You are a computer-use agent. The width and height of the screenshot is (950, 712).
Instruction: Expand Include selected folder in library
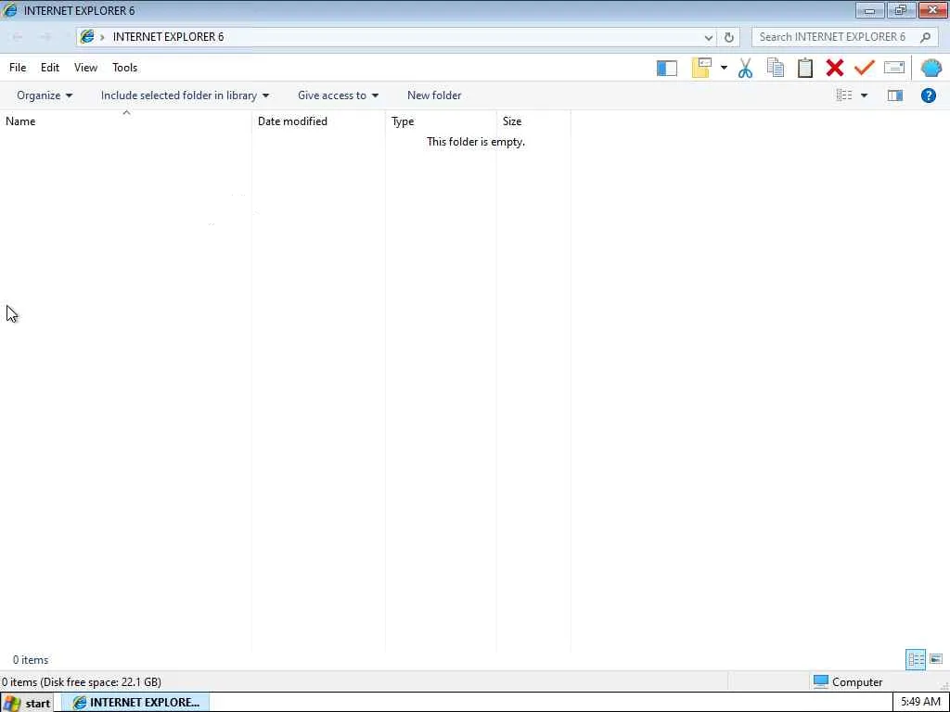pyautogui.click(x=185, y=95)
